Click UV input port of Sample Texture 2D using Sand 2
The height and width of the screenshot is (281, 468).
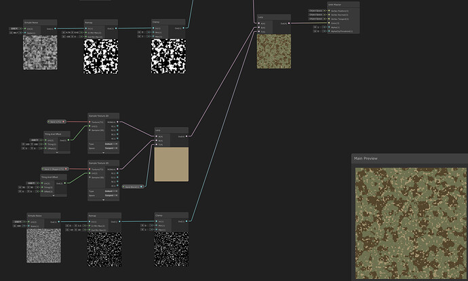click(90, 173)
